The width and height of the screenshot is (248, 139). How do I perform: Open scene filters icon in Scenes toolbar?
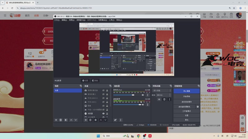pyautogui.click(x=66, y=120)
